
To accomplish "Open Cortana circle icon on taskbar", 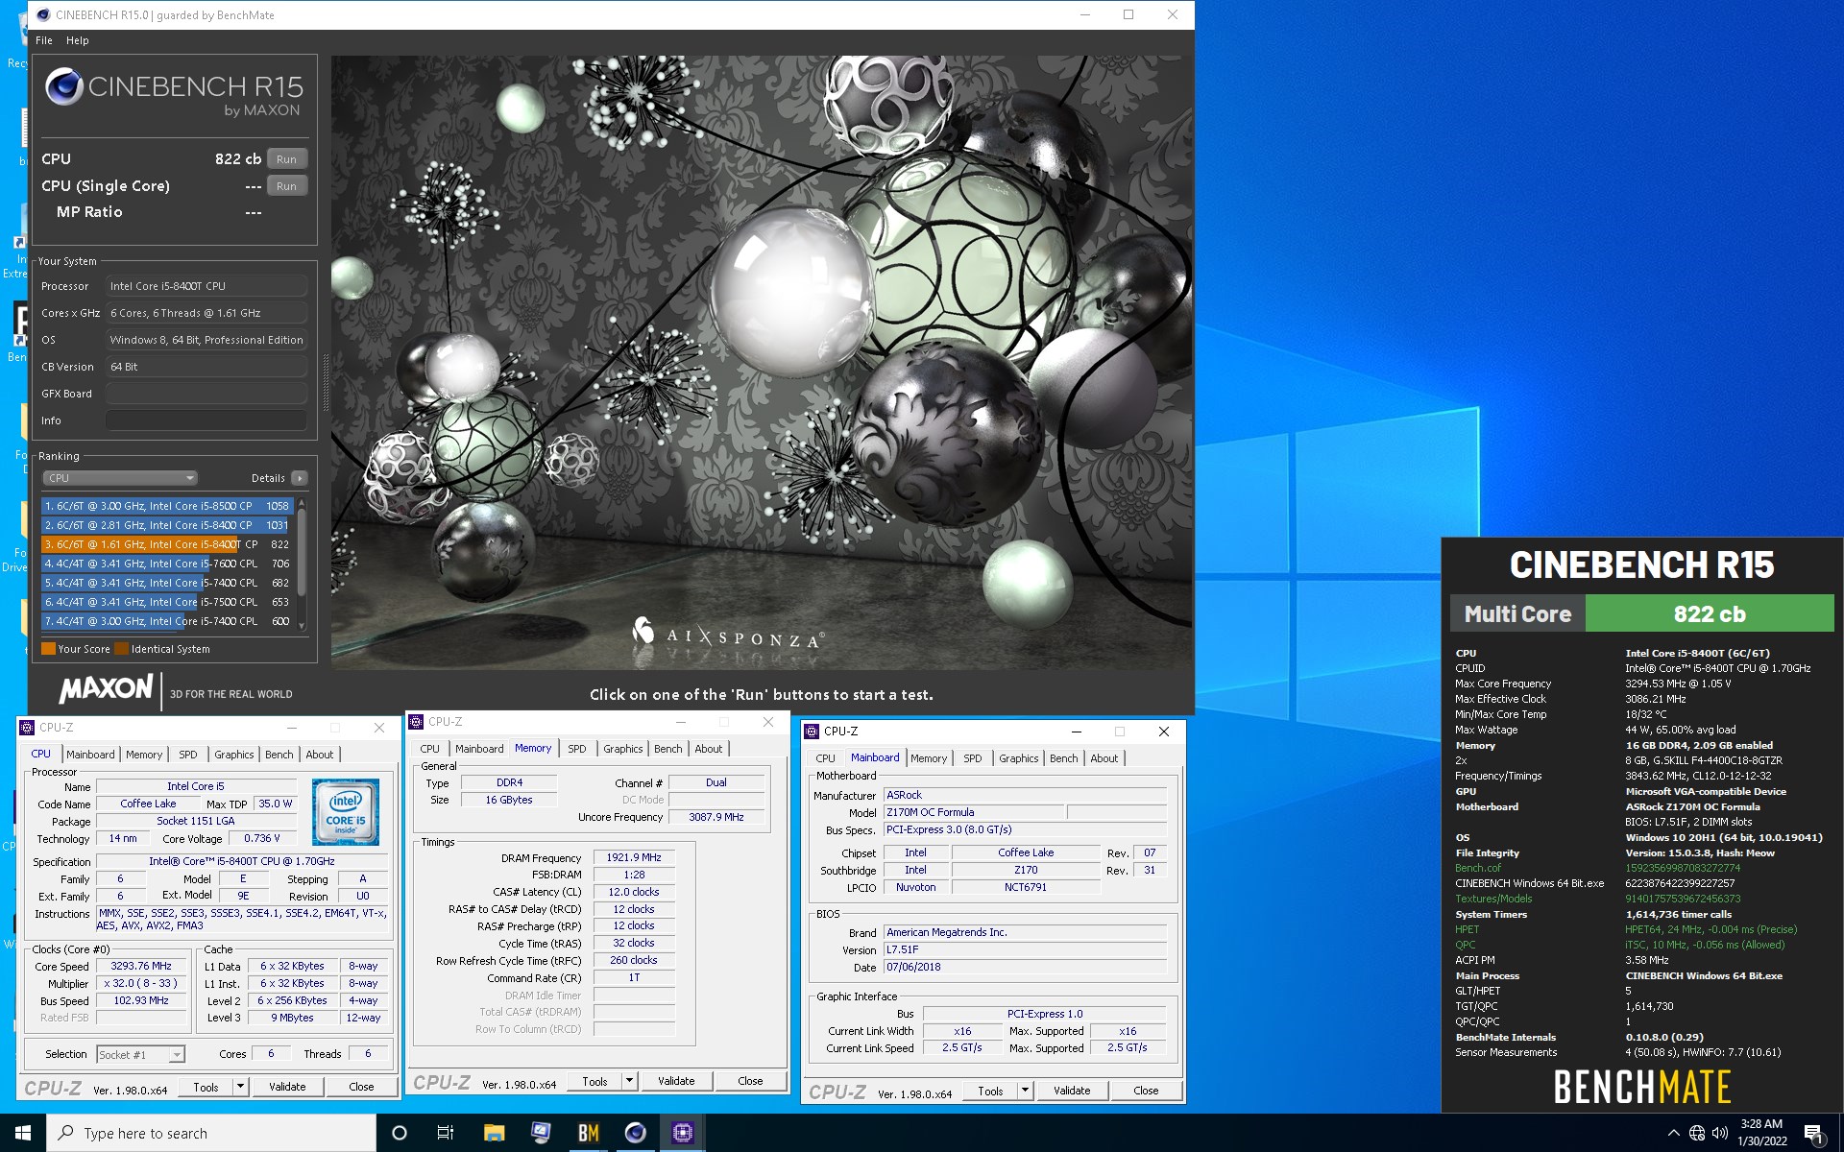I will 400,1133.
